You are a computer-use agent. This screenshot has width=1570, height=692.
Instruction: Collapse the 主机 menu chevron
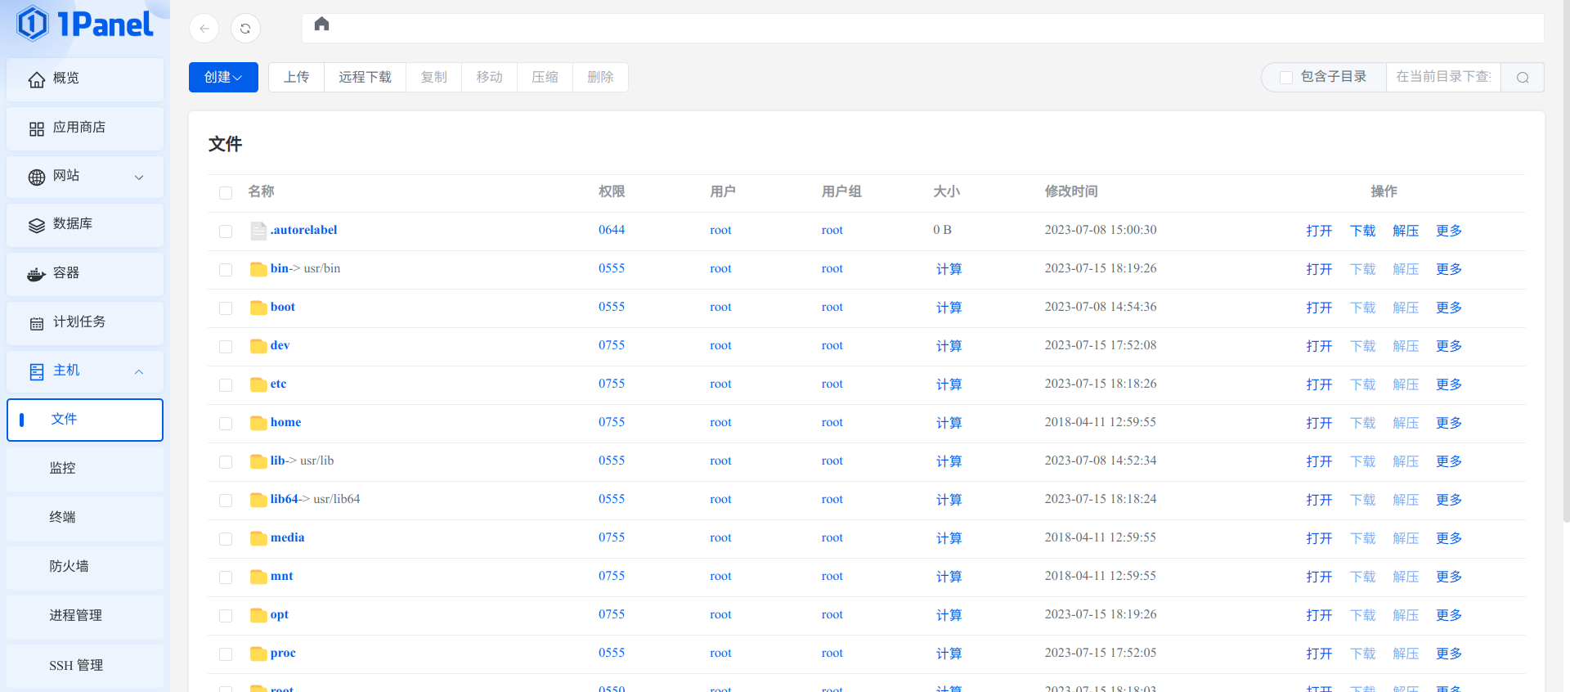coord(139,372)
